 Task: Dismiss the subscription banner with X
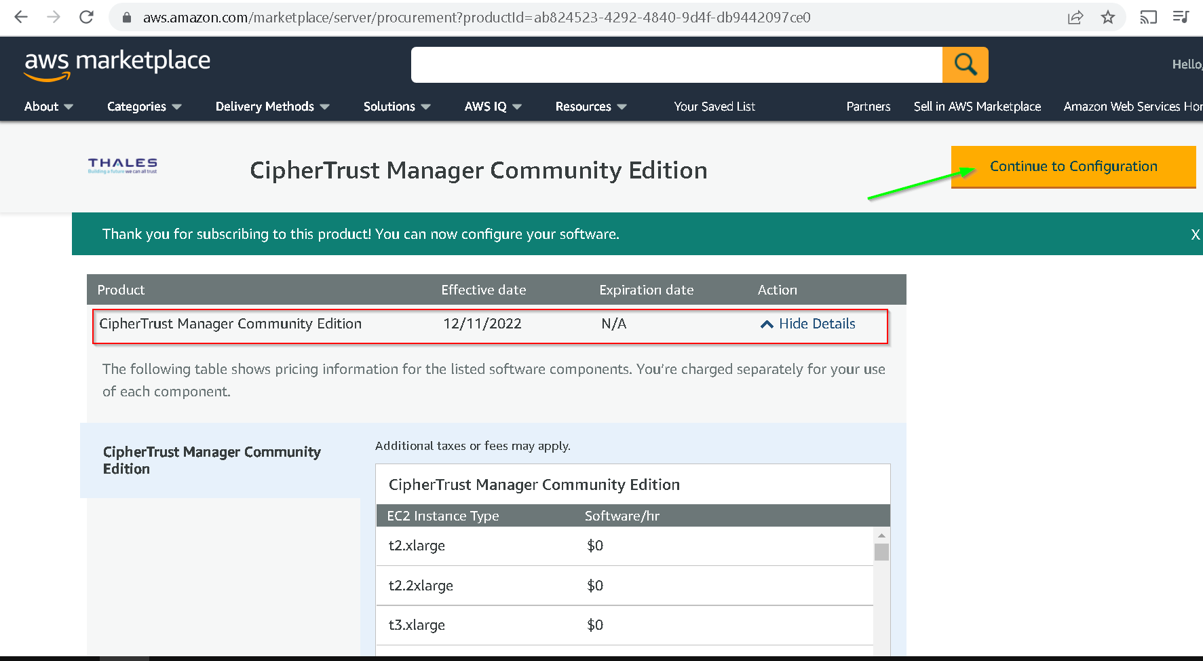point(1196,234)
